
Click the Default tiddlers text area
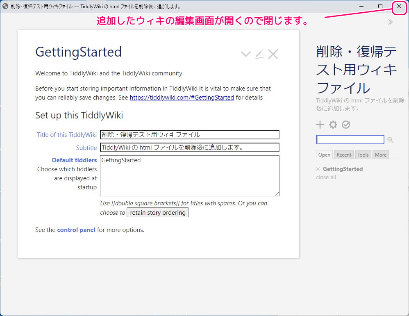[x=189, y=175]
